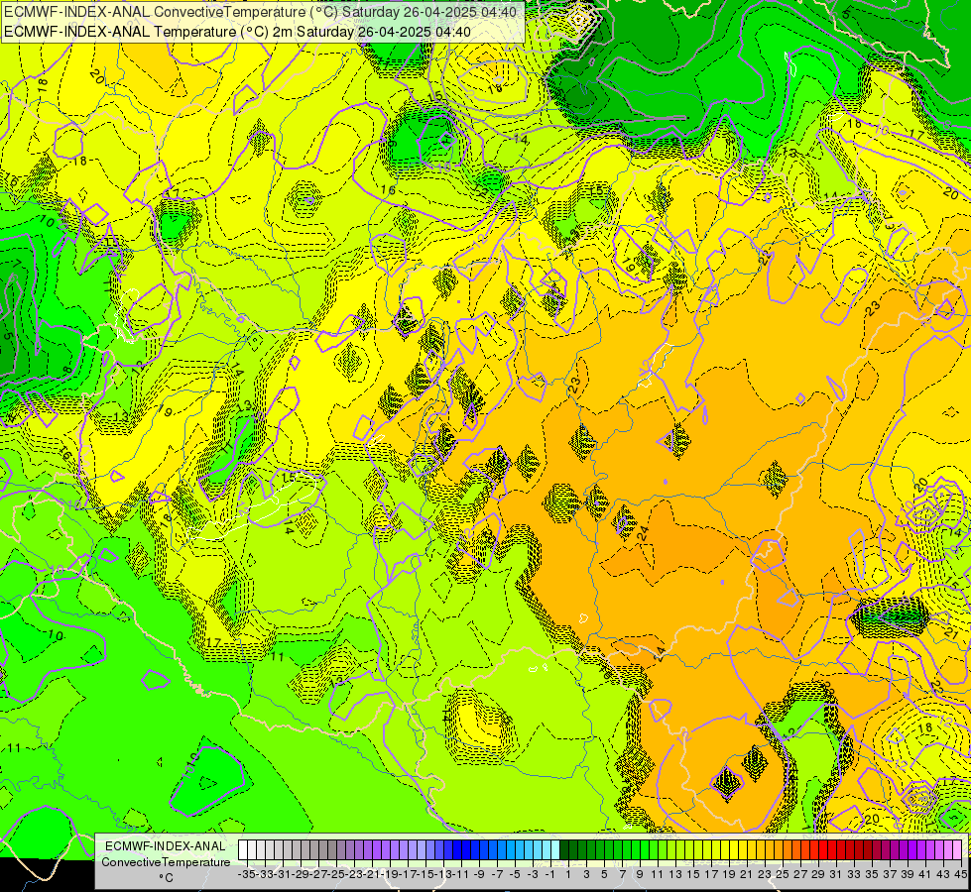The image size is (971, 892).
Task: Click the Temperature 2m title line at top
Action: (237, 32)
